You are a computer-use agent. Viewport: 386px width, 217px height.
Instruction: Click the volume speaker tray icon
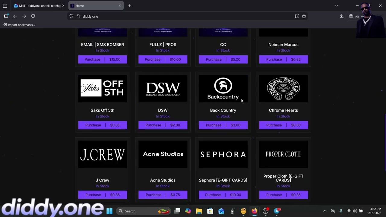pyautogui.click(x=355, y=211)
